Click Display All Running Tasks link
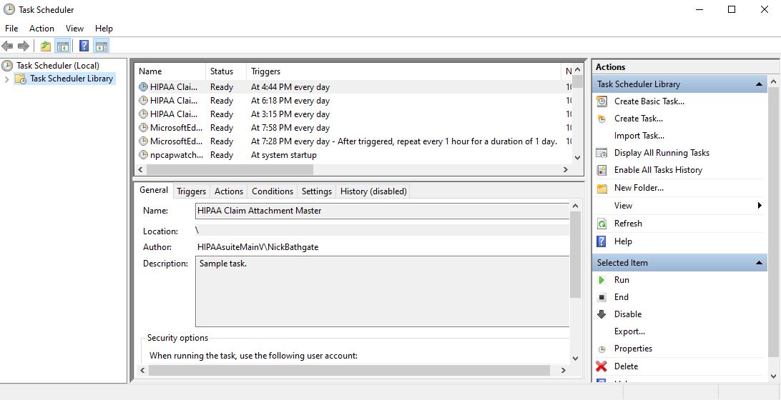 click(662, 153)
